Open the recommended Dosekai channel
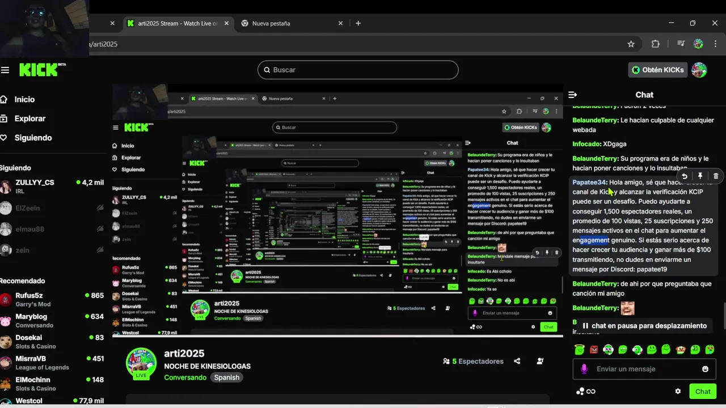 pos(52,342)
